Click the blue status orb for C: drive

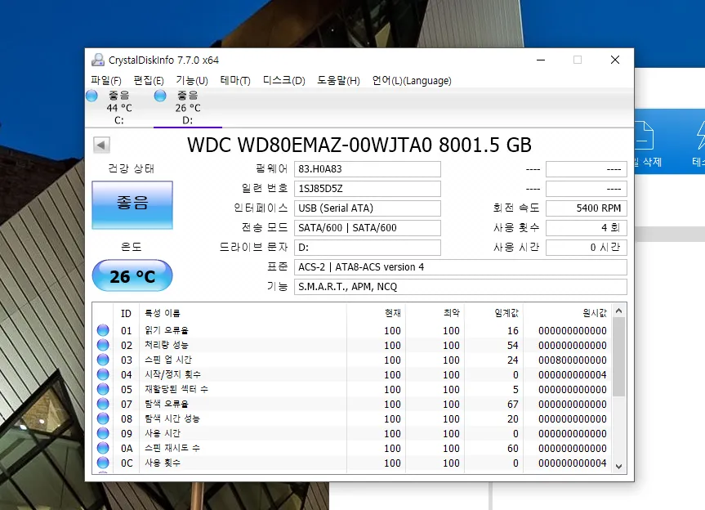pyautogui.click(x=91, y=96)
